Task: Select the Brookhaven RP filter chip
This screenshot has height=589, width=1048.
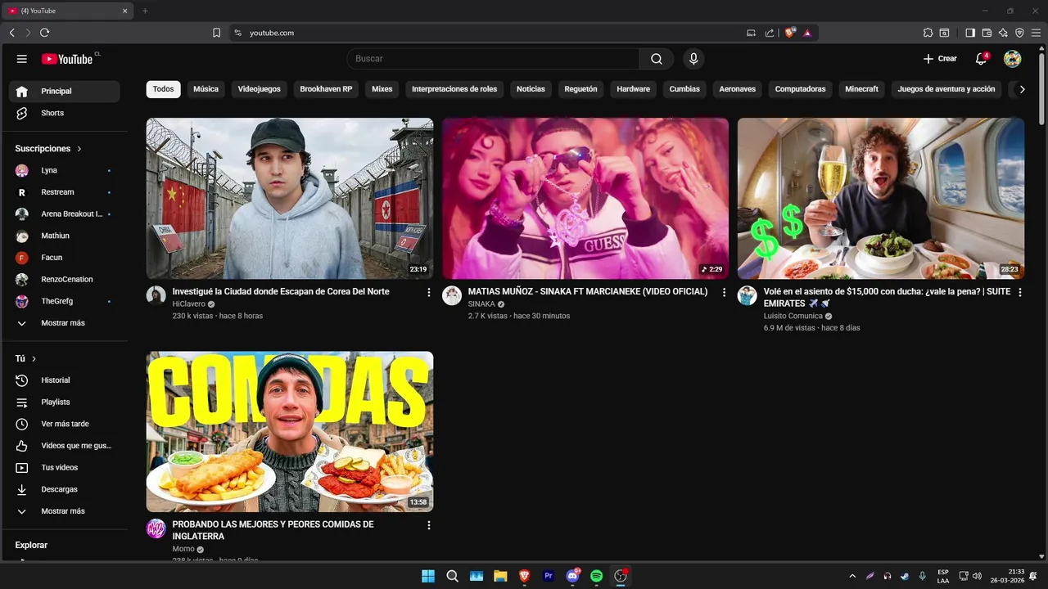Action: coord(326,89)
